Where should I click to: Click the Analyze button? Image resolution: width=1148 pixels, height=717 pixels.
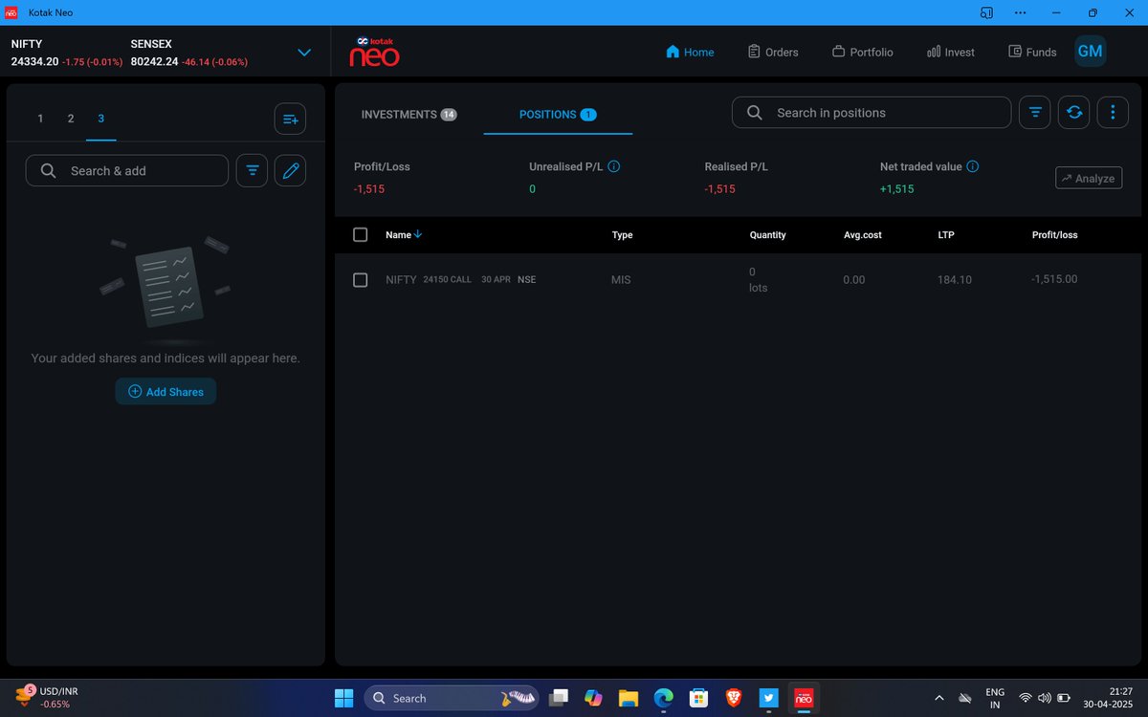[1089, 178]
